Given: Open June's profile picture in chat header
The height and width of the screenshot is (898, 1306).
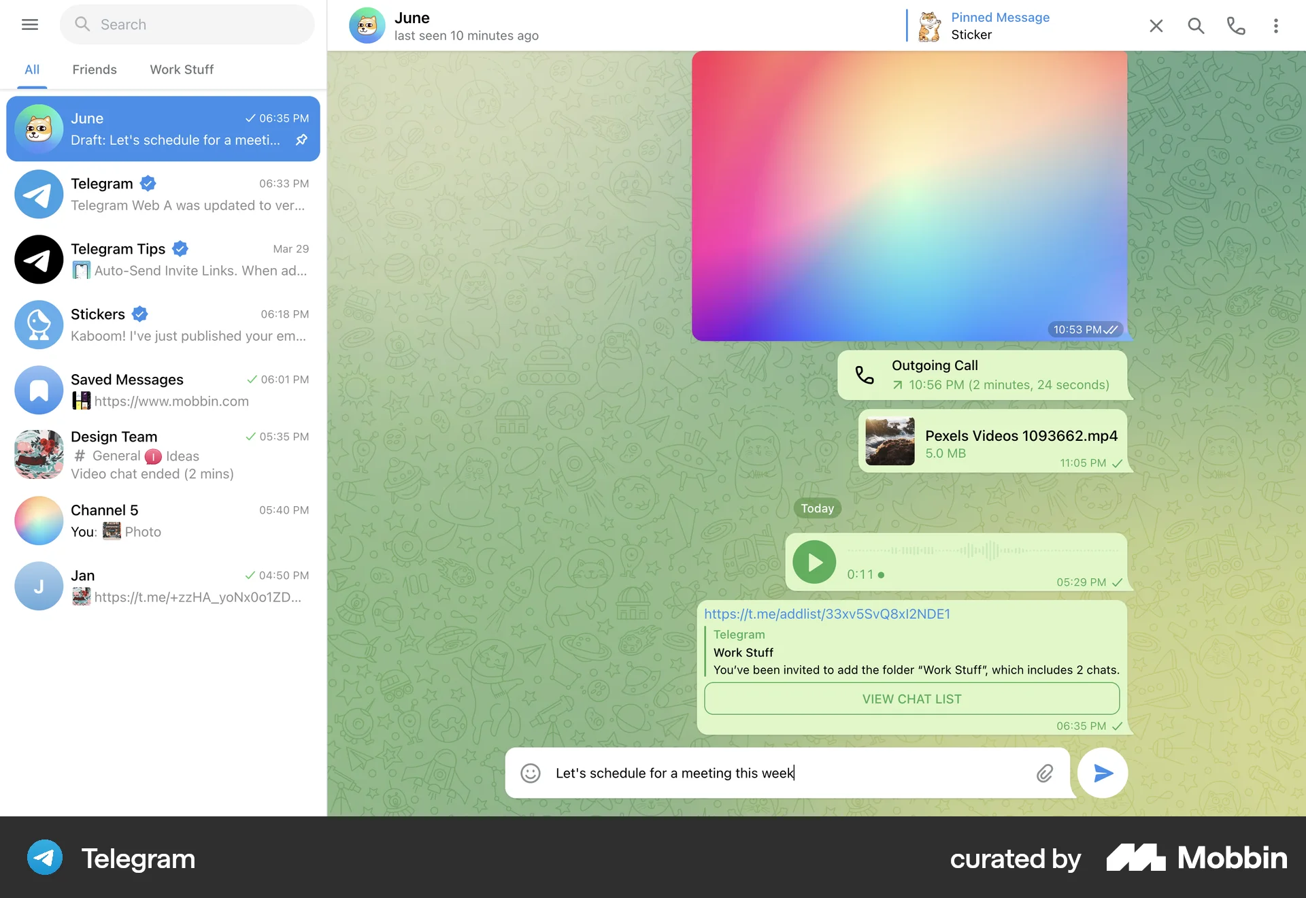Looking at the screenshot, I should [367, 25].
